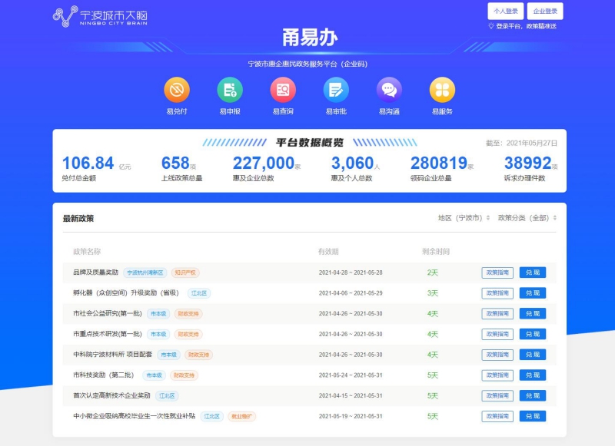615x446 pixels.
Task: Click the 有效期 column header
Action: (328, 251)
